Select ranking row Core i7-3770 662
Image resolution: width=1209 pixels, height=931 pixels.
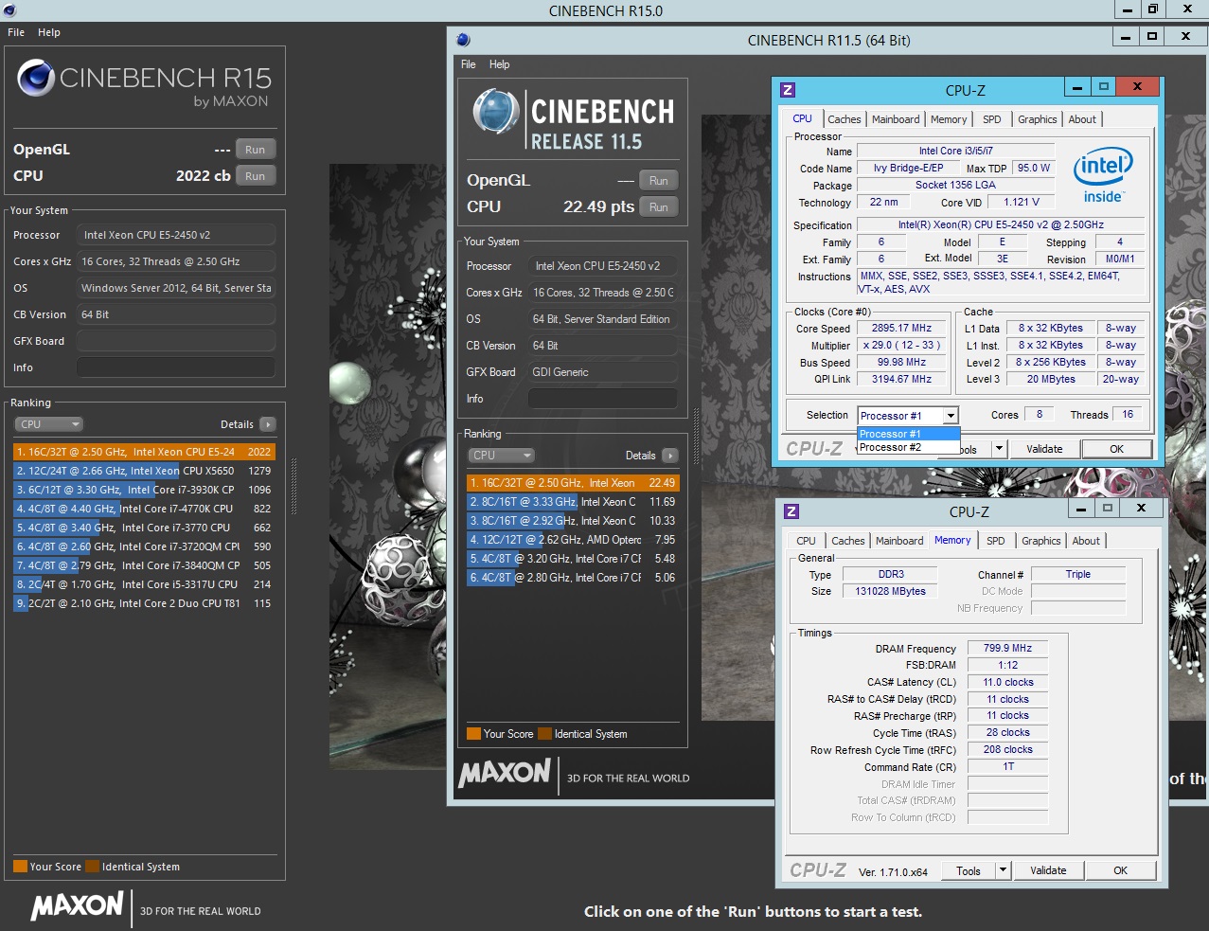[144, 528]
